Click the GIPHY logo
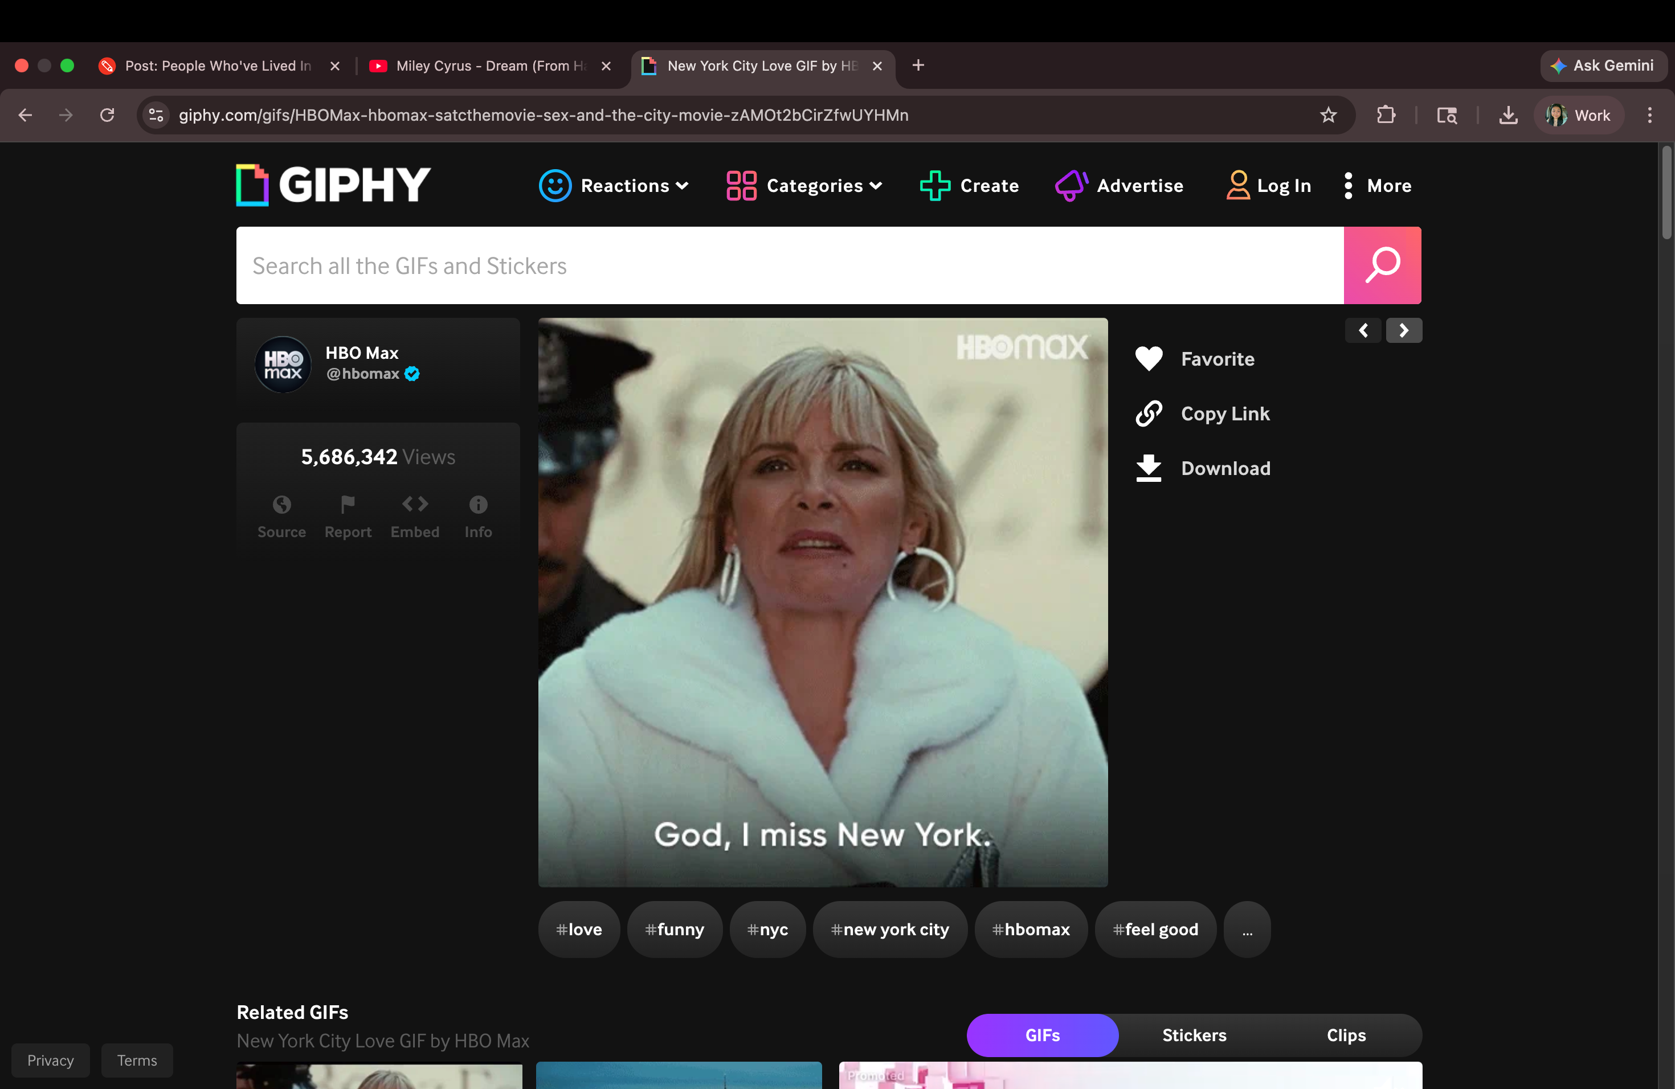The width and height of the screenshot is (1675, 1089). (333, 185)
